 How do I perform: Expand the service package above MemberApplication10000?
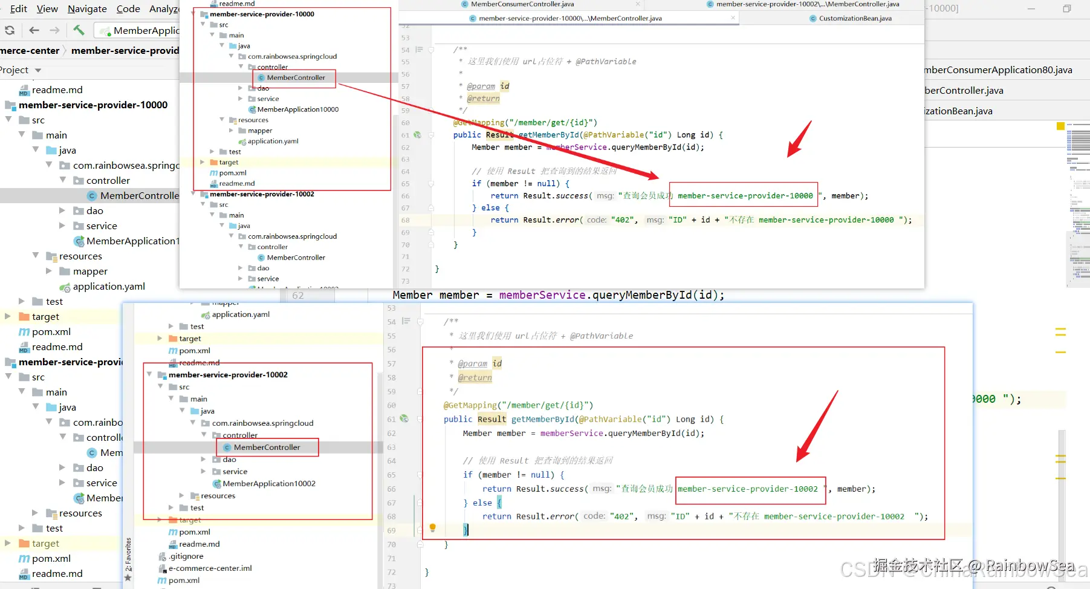point(241,99)
